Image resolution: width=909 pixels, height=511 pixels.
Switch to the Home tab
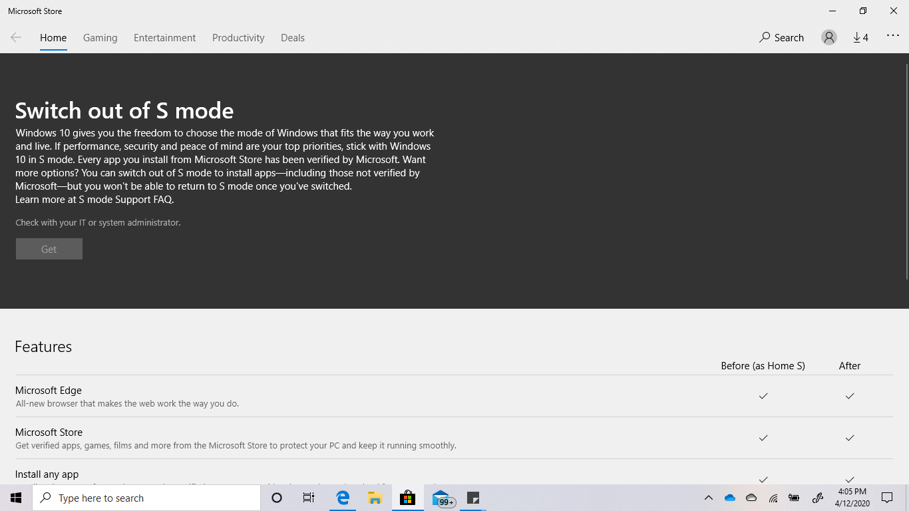pos(53,38)
